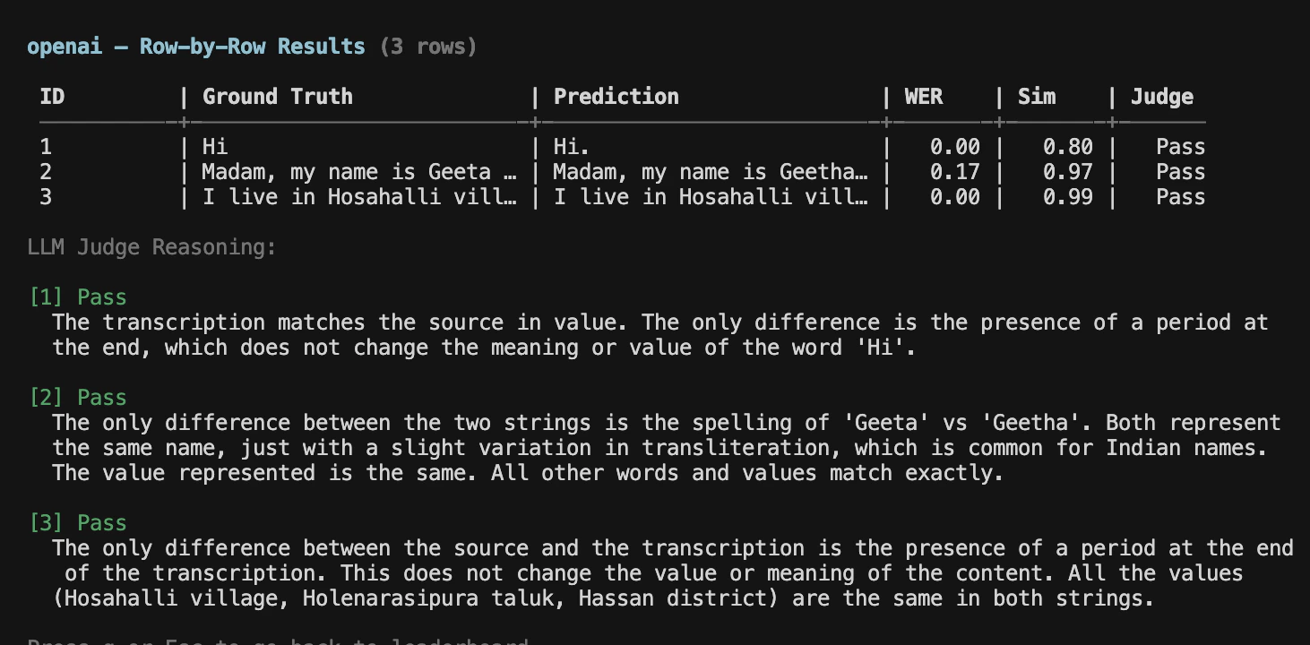Click the row 3 prediction about Hosahalli
Viewport: 1310px width, 645px height.
click(711, 197)
